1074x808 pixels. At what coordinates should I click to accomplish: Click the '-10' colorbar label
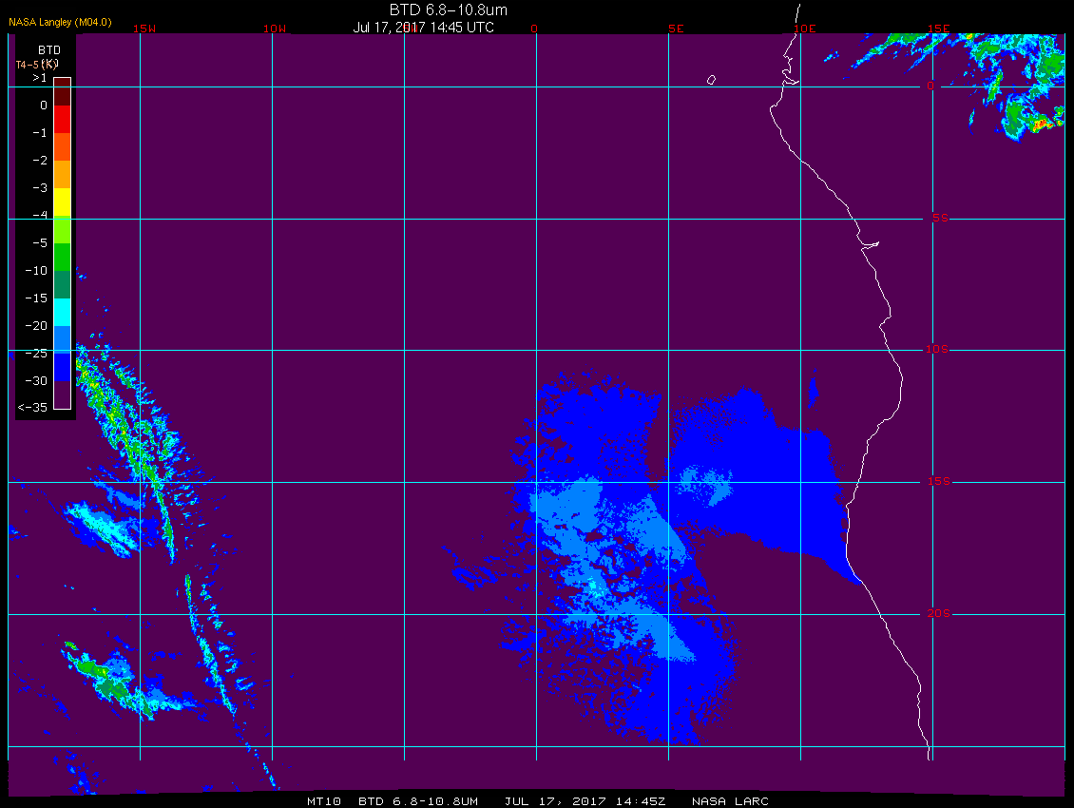tap(36, 271)
